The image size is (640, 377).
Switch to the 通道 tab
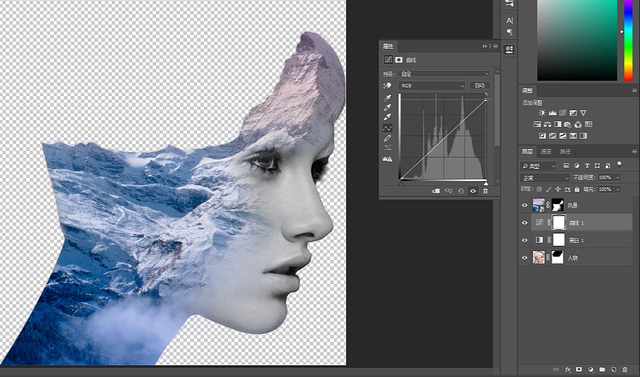546,152
